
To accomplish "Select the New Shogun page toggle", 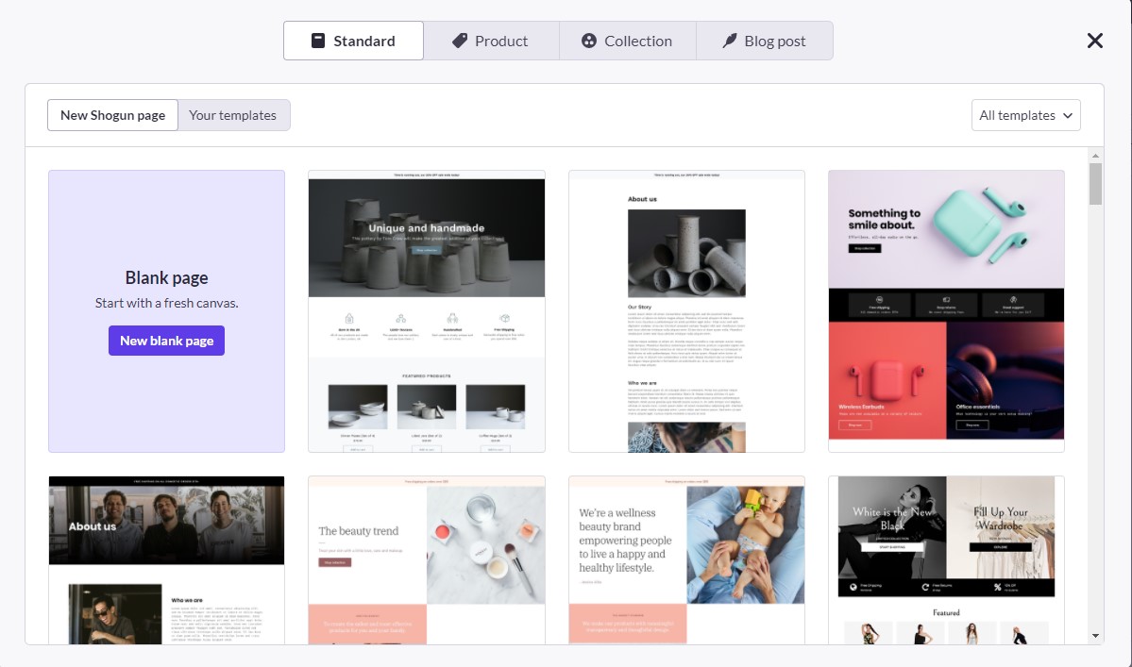I will pos(112,115).
